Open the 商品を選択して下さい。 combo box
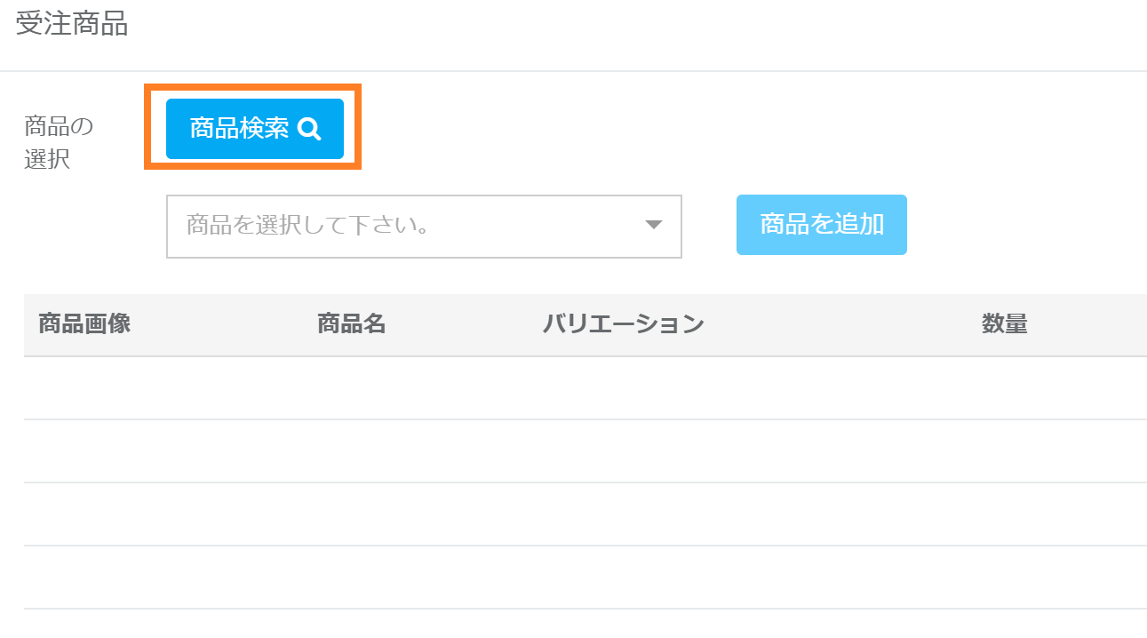This screenshot has height=638, width=1147. pyautogui.click(x=409, y=227)
